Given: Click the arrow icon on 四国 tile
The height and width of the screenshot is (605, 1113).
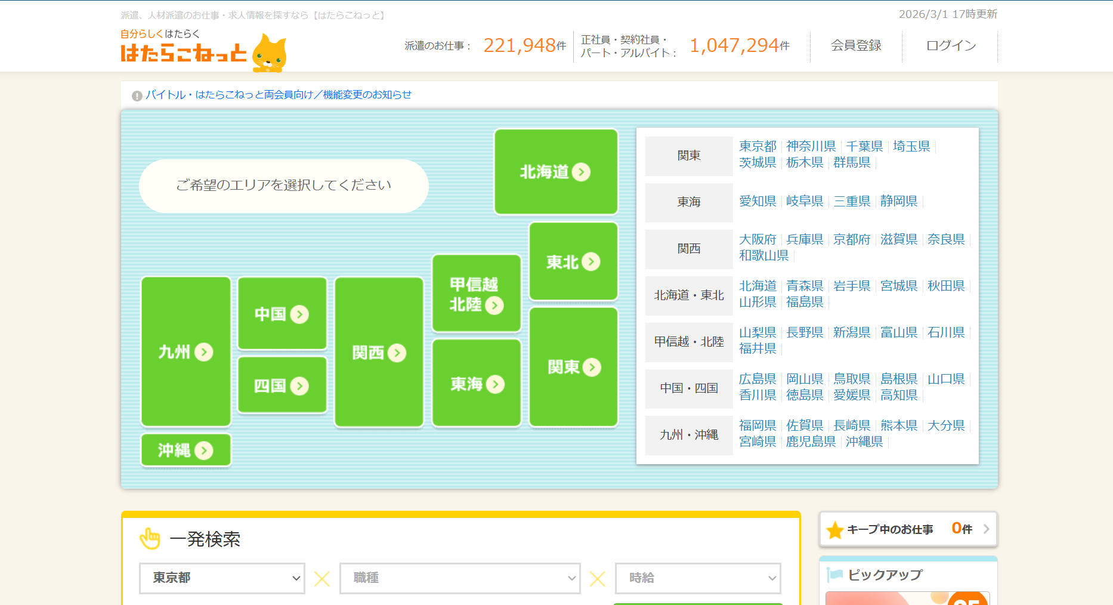Looking at the screenshot, I should tap(299, 386).
